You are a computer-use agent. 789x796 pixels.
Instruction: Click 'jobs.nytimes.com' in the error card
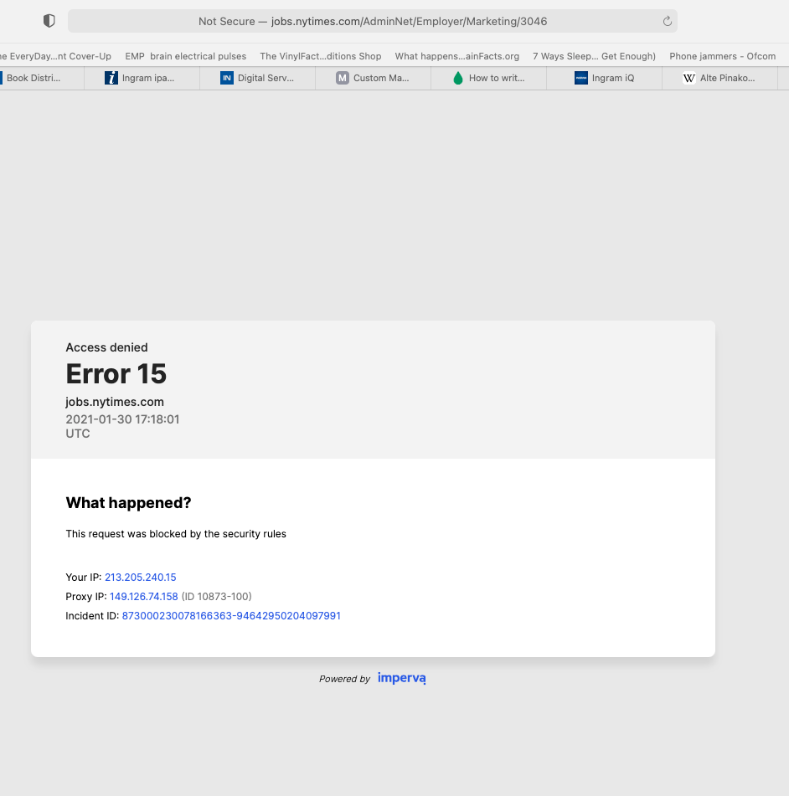point(115,402)
